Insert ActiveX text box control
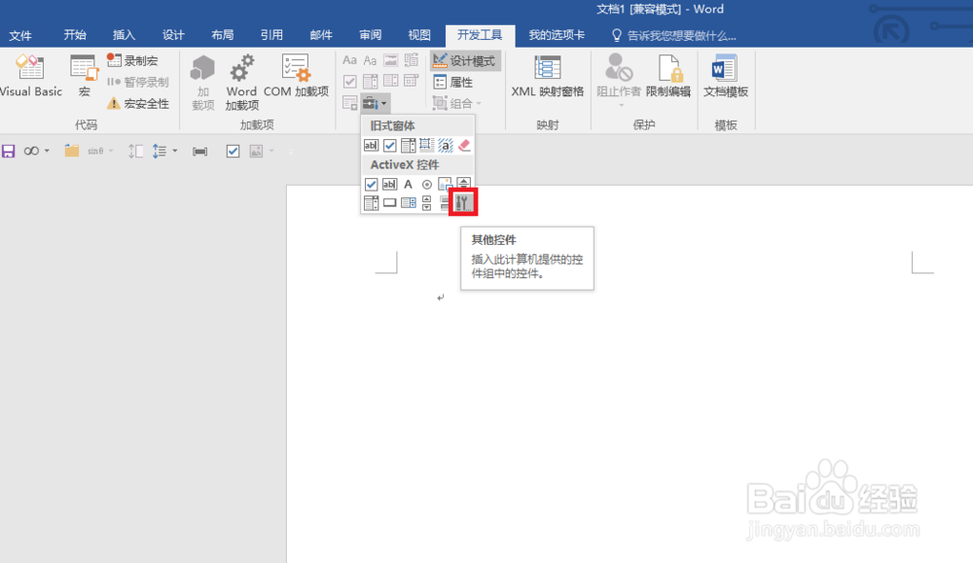The image size is (973, 563). (x=390, y=184)
